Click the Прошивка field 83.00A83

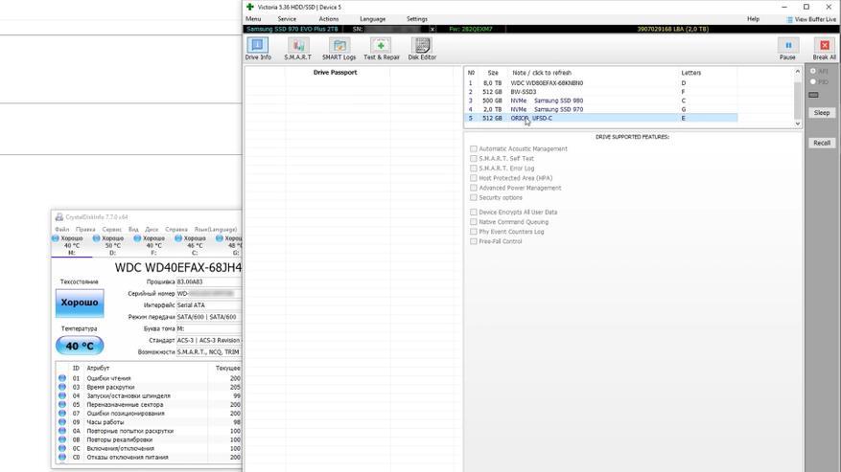[x=209, y=281]
